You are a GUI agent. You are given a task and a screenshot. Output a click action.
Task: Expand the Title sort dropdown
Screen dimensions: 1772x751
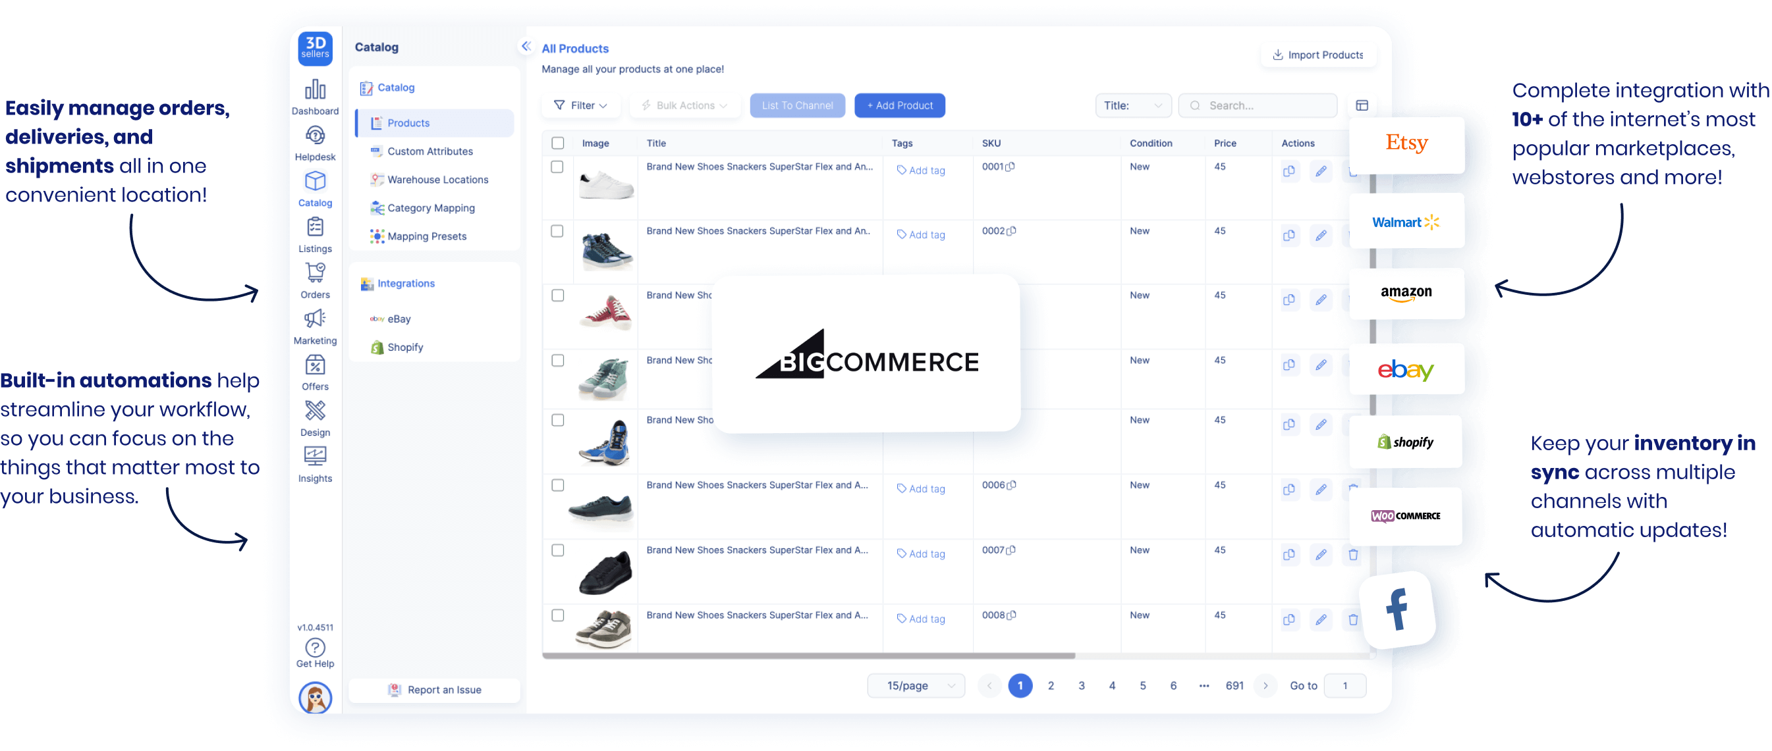[1132, 105]
